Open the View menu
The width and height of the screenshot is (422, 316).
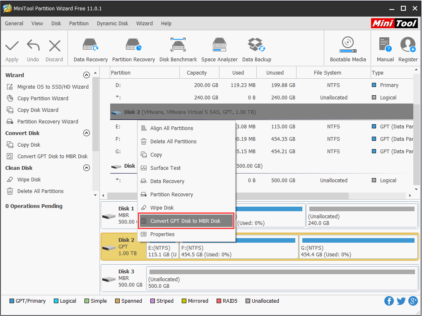(37, 24)
